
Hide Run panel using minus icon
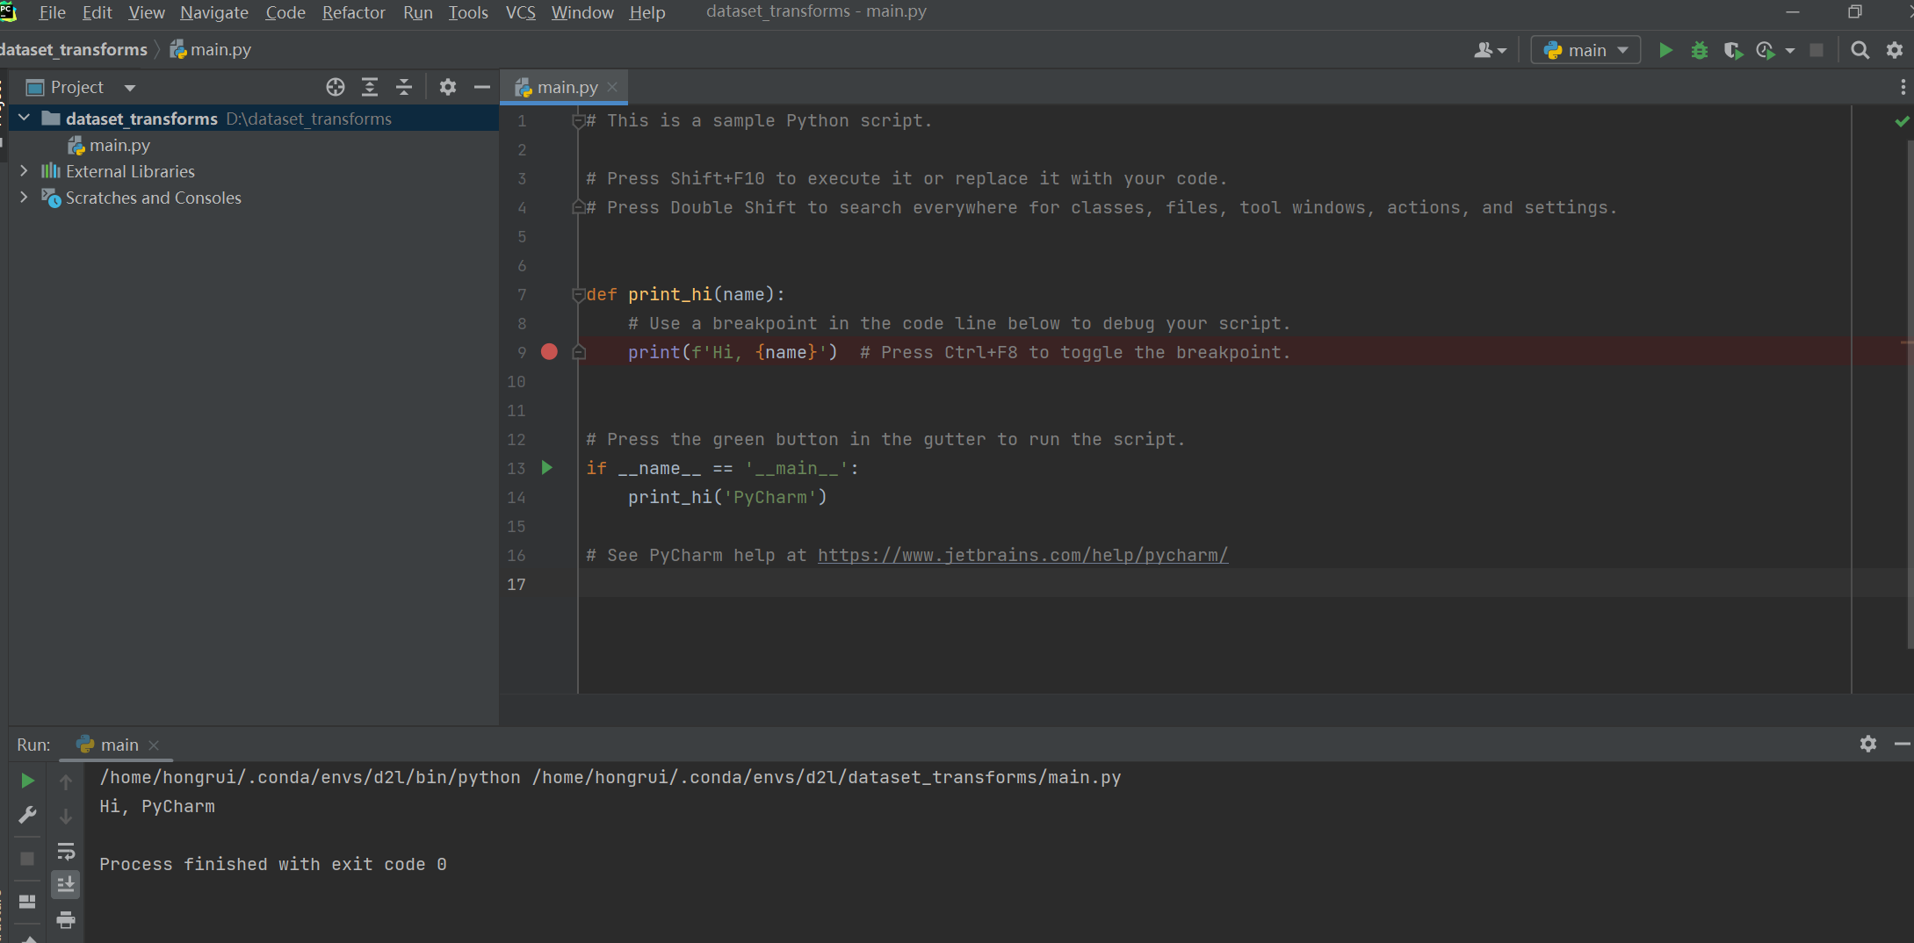1903,744
